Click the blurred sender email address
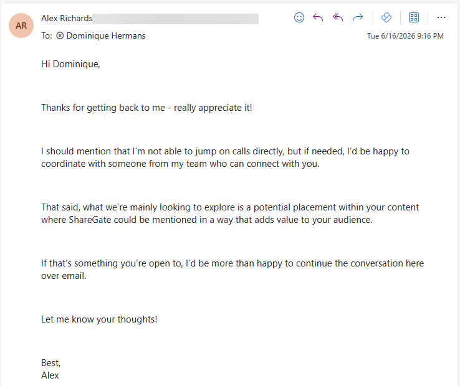Viewport: 460px width, 386px height. (175, 19)
